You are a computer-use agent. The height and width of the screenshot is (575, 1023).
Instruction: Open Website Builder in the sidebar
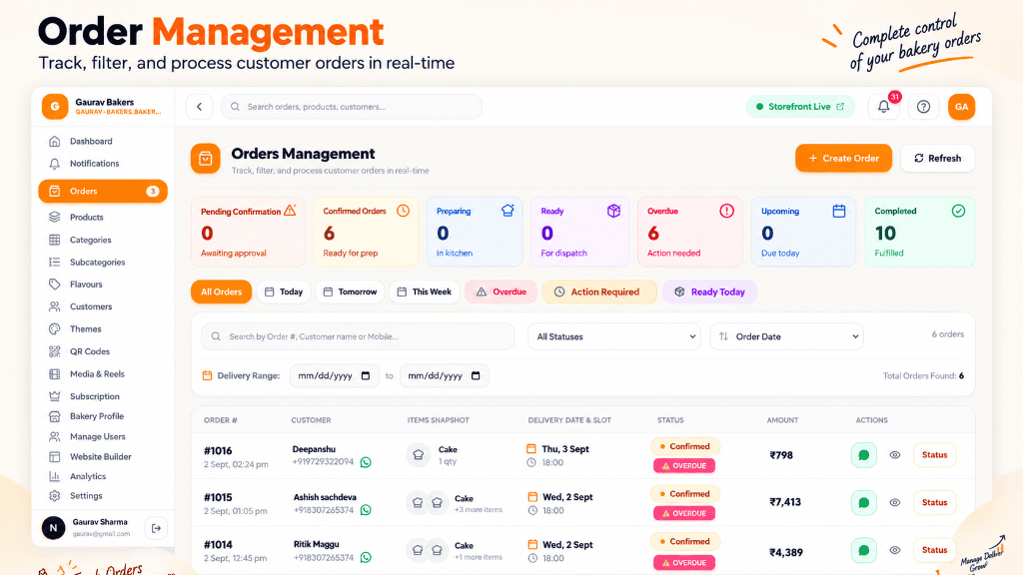[x=103, y=456]
